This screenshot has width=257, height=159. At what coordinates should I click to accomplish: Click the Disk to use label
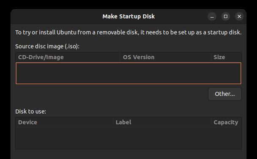pyautogui.click(x=31, y=111)
